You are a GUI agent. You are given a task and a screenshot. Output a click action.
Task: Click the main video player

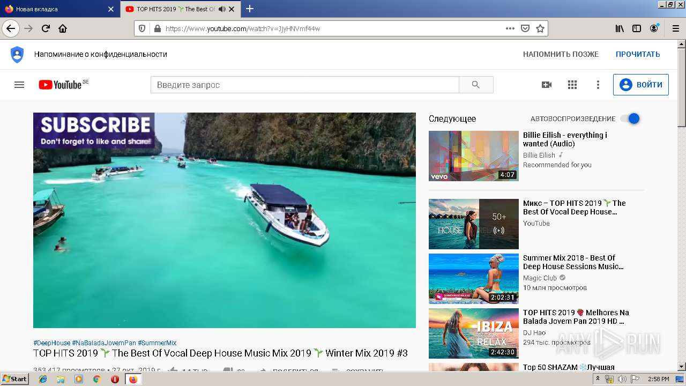click(225, 220)
